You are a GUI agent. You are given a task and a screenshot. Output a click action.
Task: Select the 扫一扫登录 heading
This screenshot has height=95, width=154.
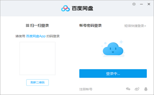coord(40,25)
